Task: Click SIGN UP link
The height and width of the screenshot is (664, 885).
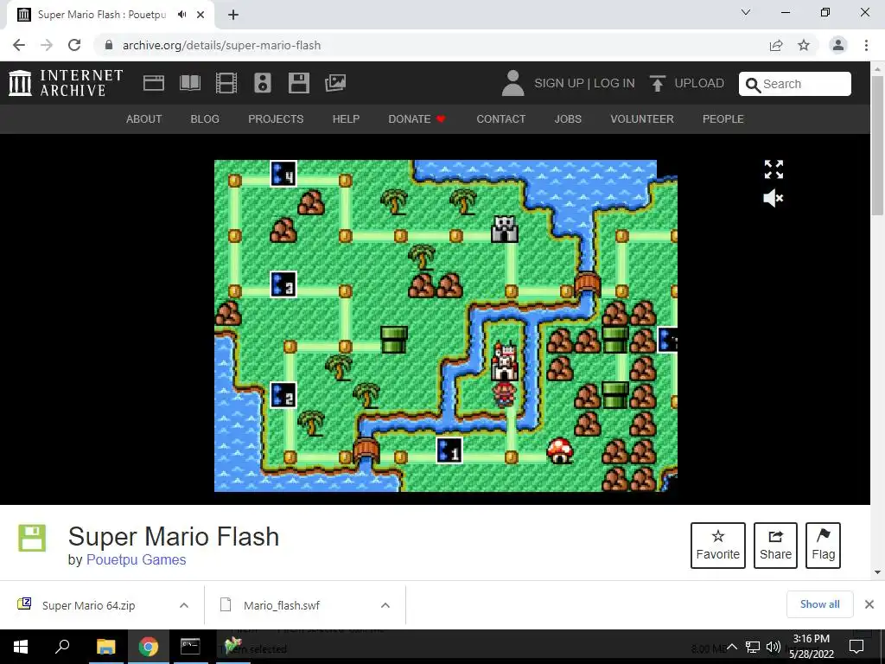Action: pos(559,84)
